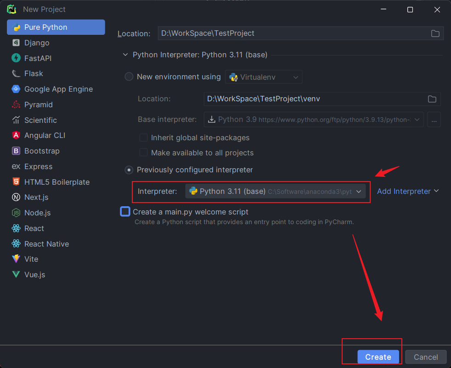451x368 pixels.
Task: Click the Google App Engine icon
Action: [16, 89]
